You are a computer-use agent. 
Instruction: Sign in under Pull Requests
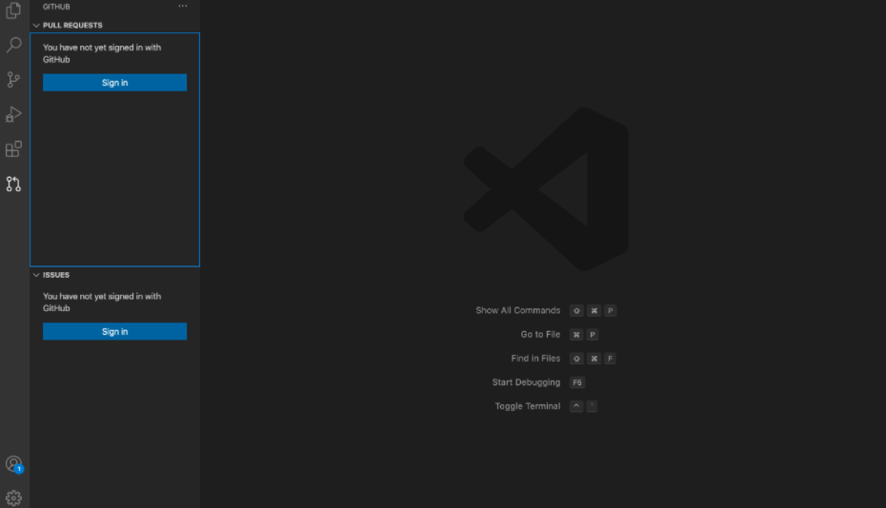click(x=114, y=83)
